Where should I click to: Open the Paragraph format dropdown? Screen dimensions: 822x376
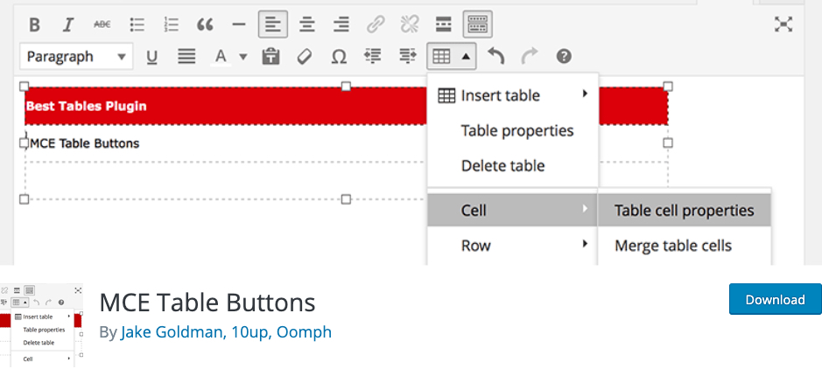(x=76, y=57)
